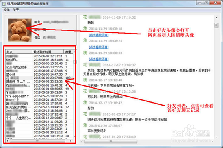Play voice message link at 18:08:33
This screenshot has width=223, height=148.
pos(99,59)
